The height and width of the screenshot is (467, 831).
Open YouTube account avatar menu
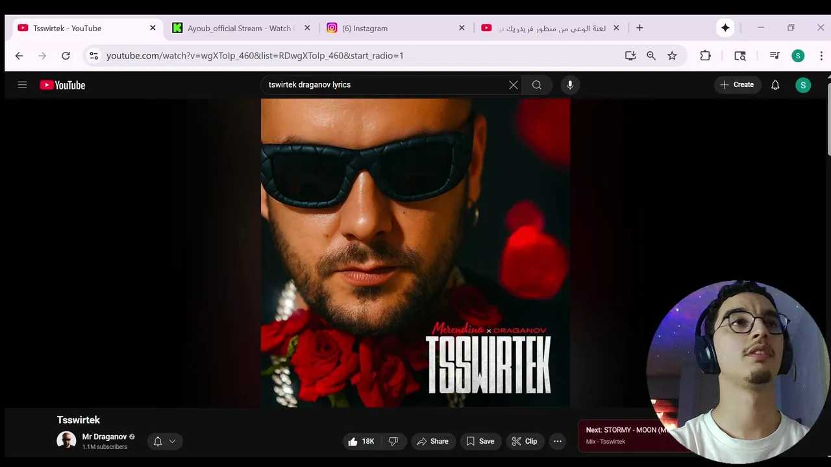point(803,85)
